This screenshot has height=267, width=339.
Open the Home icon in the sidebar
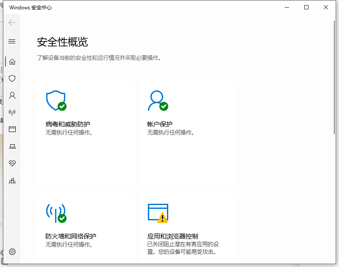tap(12, 62)
